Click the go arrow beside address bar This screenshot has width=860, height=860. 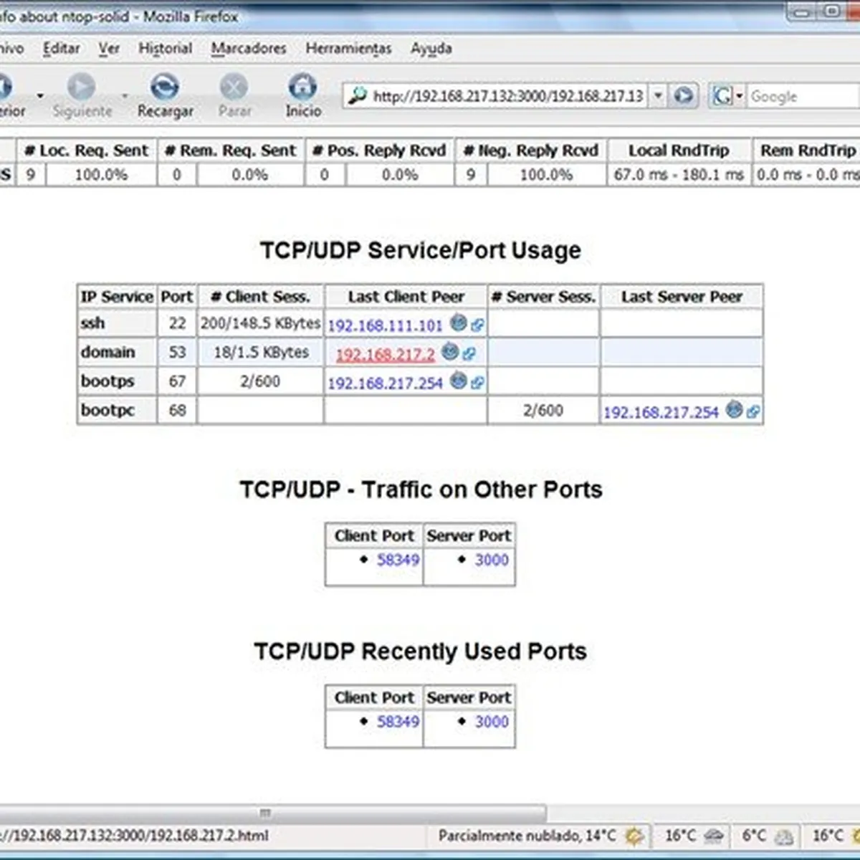click(x=684, y=95)
